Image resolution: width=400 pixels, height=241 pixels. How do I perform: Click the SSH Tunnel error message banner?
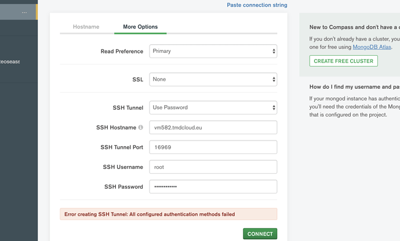(168, 214)
